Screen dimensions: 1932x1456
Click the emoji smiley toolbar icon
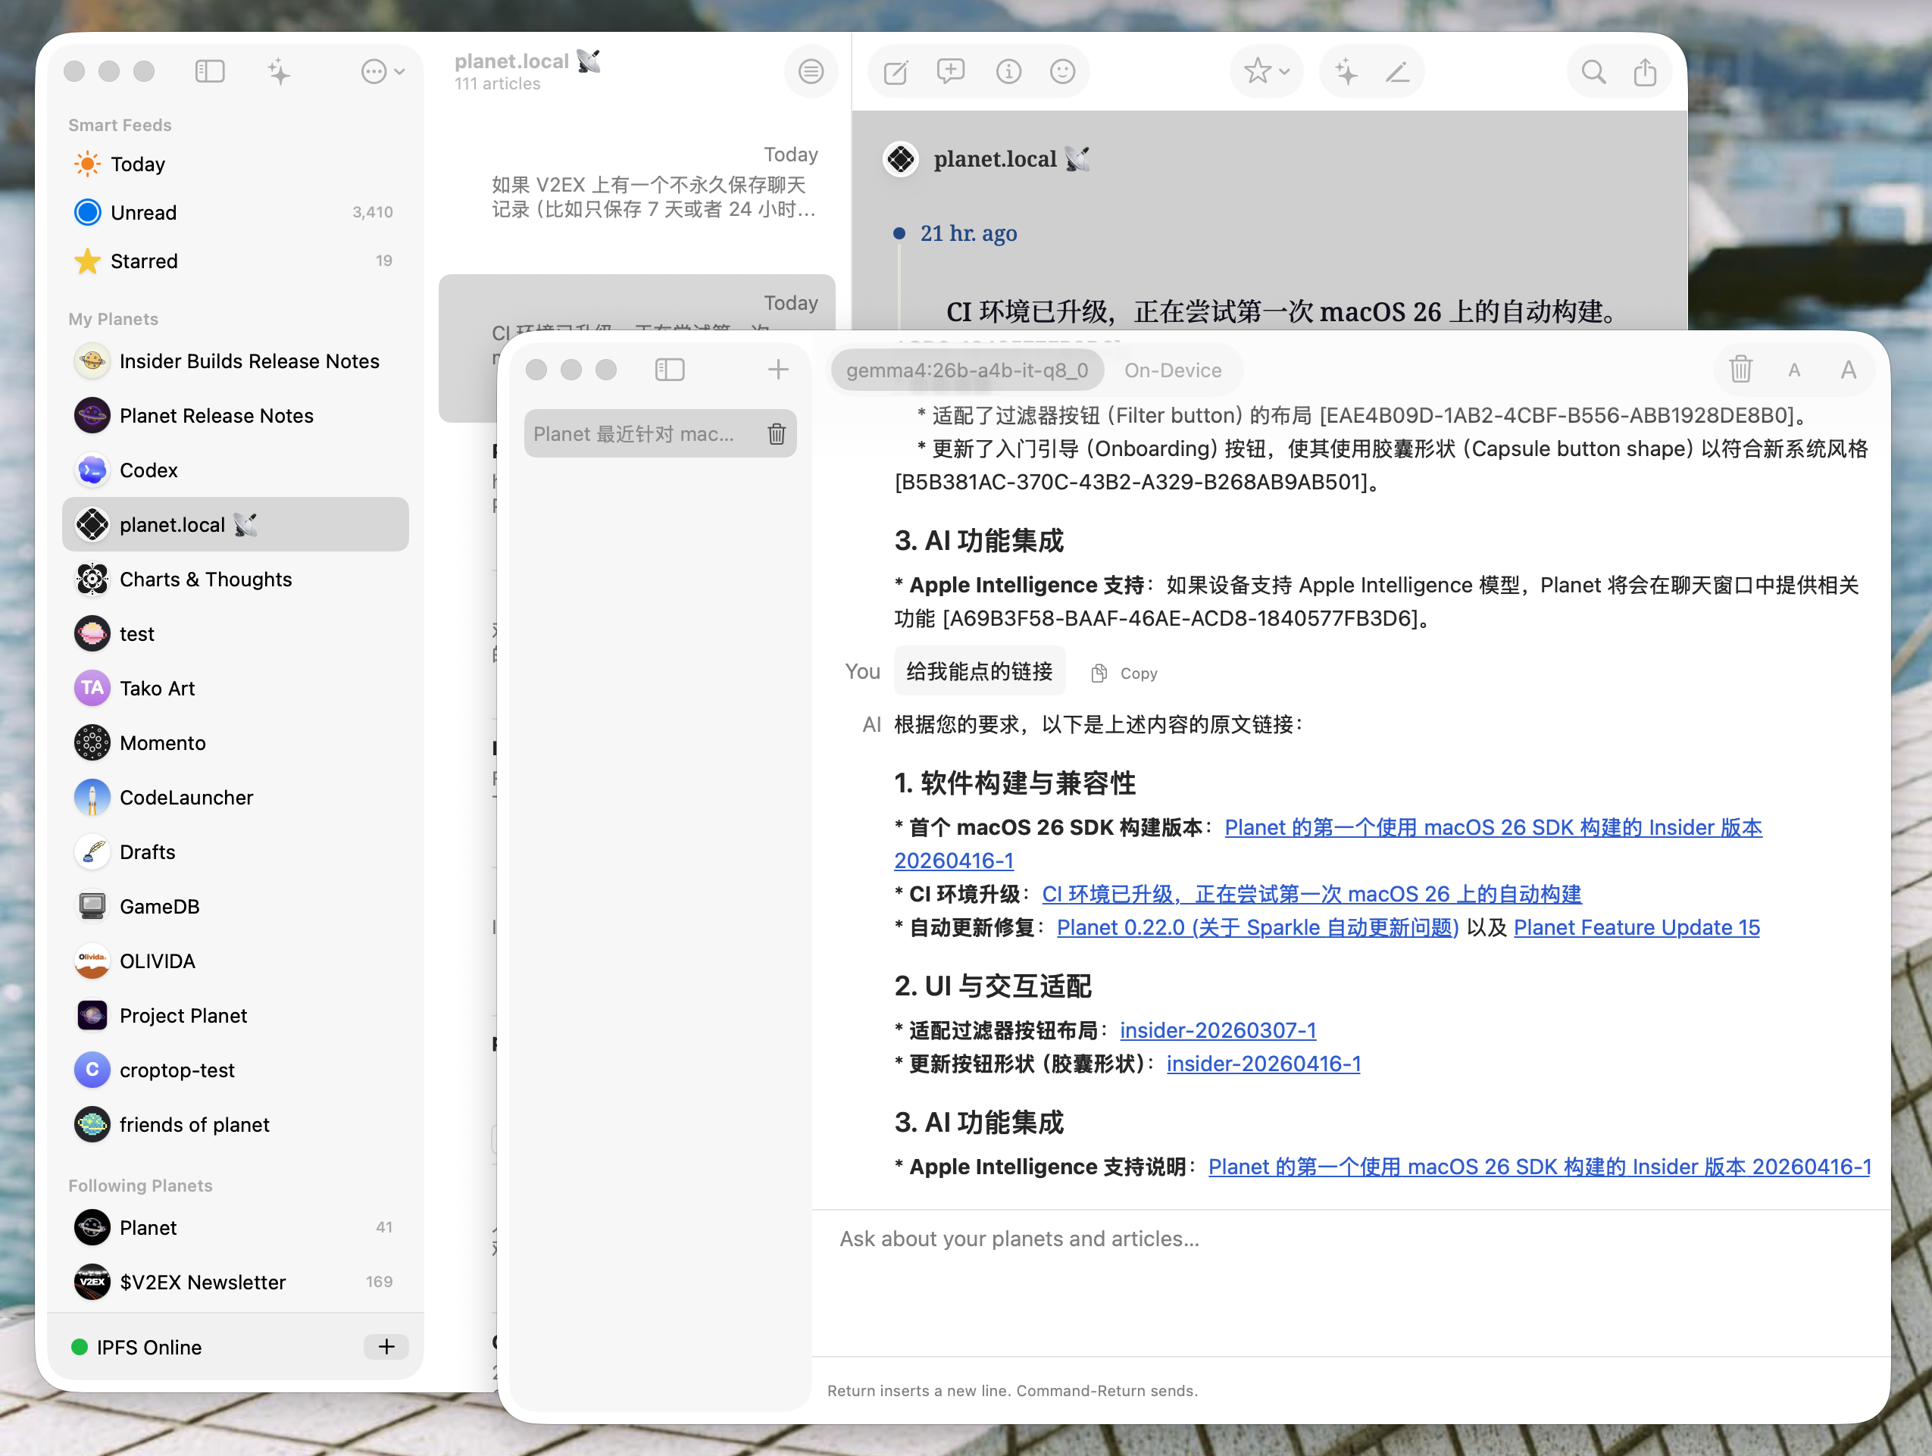(1062, 72)
